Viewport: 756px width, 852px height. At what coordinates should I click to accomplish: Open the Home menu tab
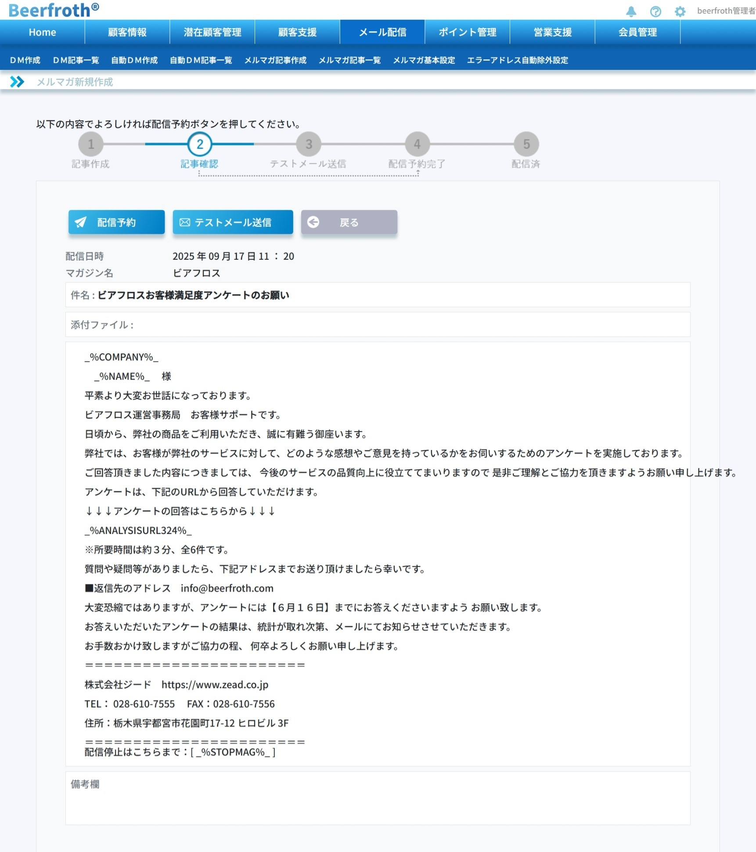tap(42, 32)
